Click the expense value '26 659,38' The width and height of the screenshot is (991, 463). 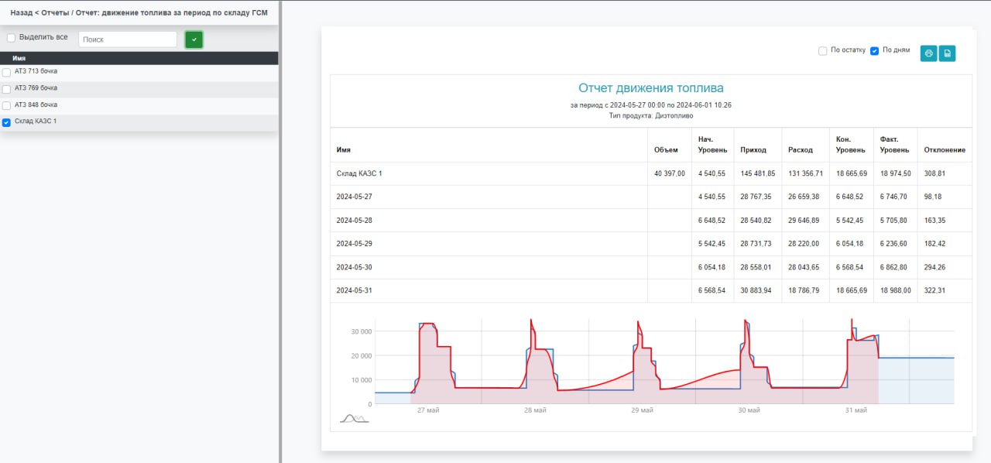(x=804, y=197)
